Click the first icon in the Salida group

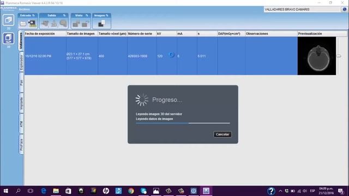45,23
